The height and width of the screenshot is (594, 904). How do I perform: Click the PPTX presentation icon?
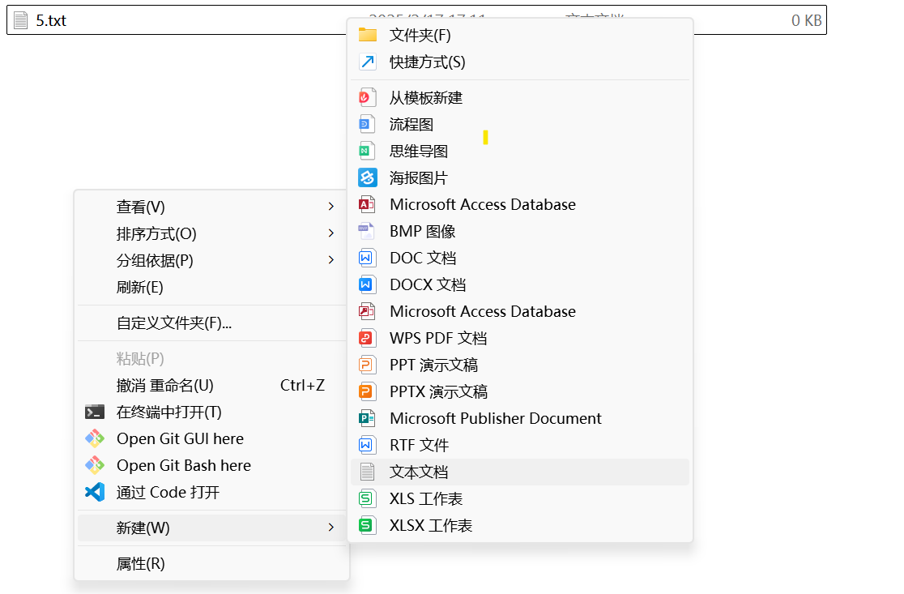368,392
